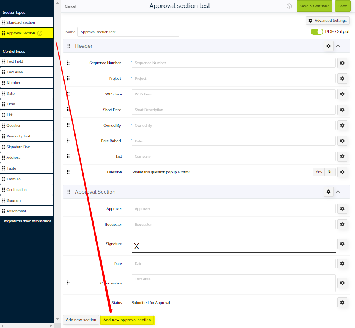Screen dimensions: 355x328
Task: Select the Standard Section type item
Action: pyautogui.click(x=27, y=23)
